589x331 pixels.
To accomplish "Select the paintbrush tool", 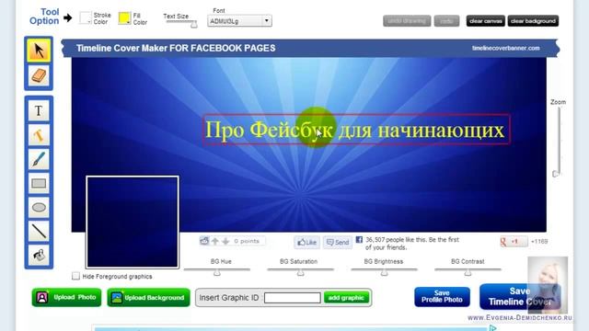I will pyautogui.click(x=39, y=159).
